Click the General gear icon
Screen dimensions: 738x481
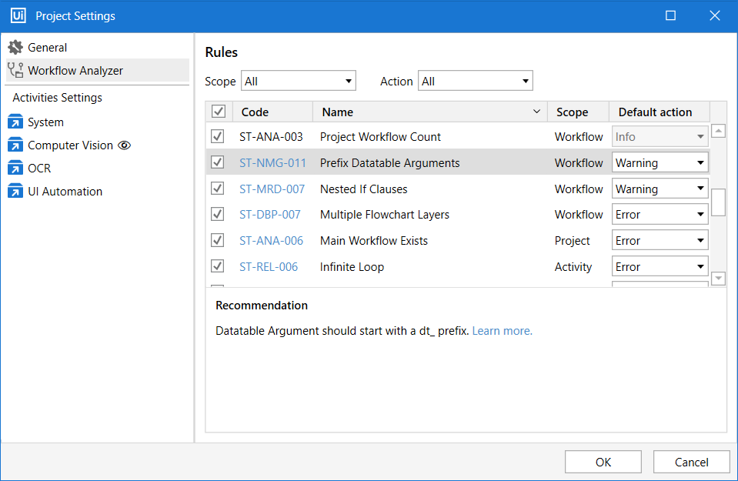click(x=15, y=48)
